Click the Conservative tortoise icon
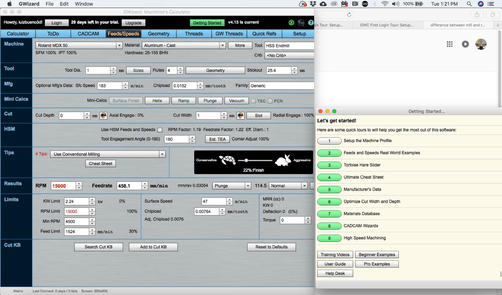Viewport: 502px width, 295px height. 227,160
